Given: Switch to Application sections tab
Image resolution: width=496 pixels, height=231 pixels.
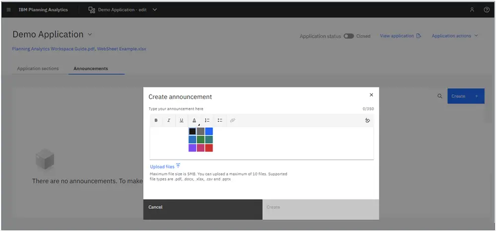Looking at the screenshot, I should tap(38, 68).
